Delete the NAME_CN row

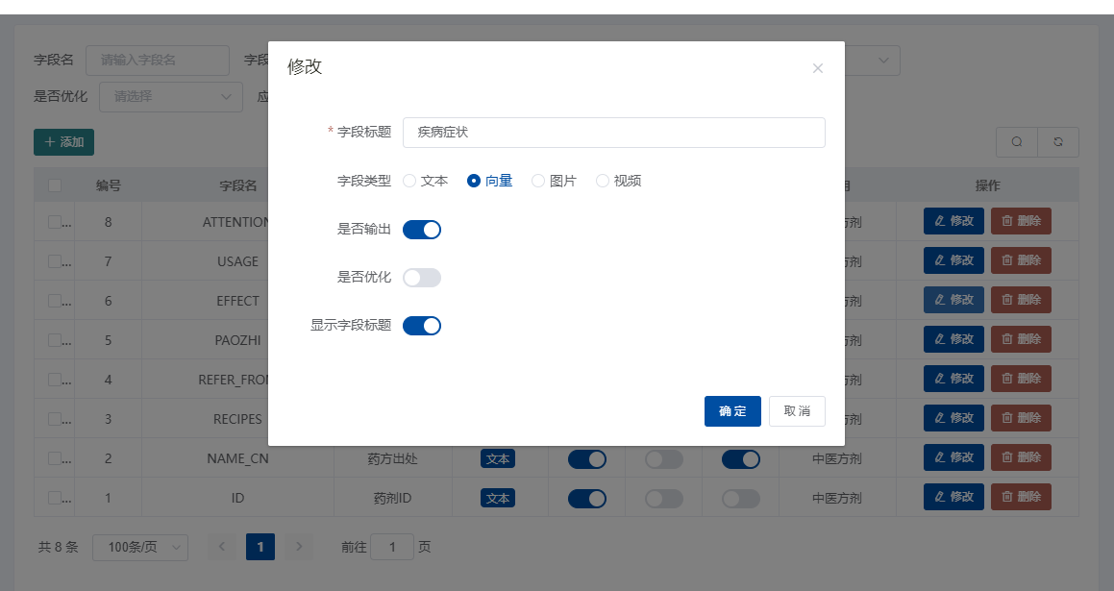click(1021, 457)
